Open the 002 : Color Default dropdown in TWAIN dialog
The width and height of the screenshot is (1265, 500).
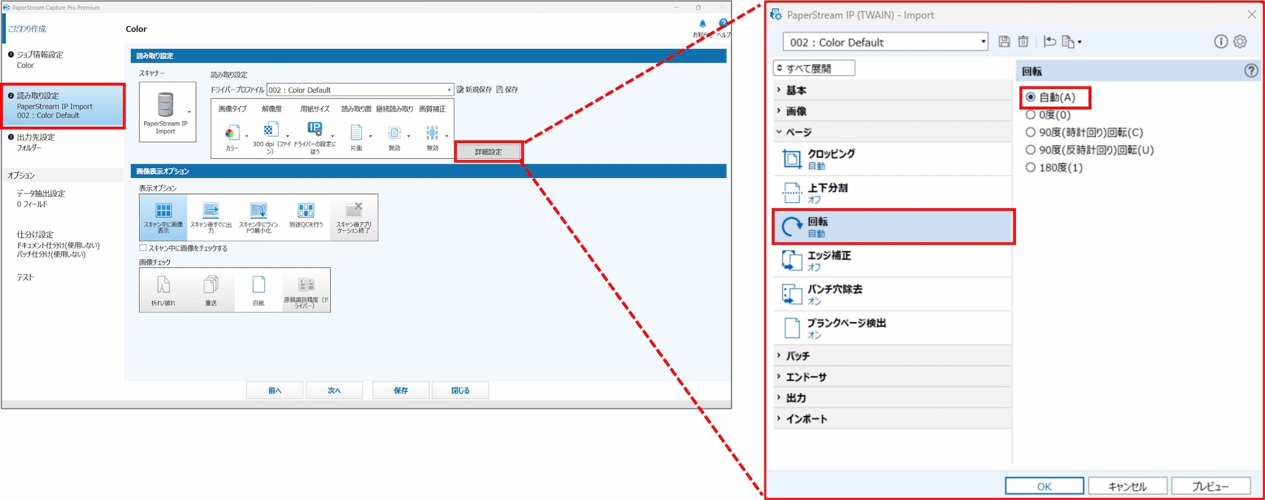[x=885, y=42]
